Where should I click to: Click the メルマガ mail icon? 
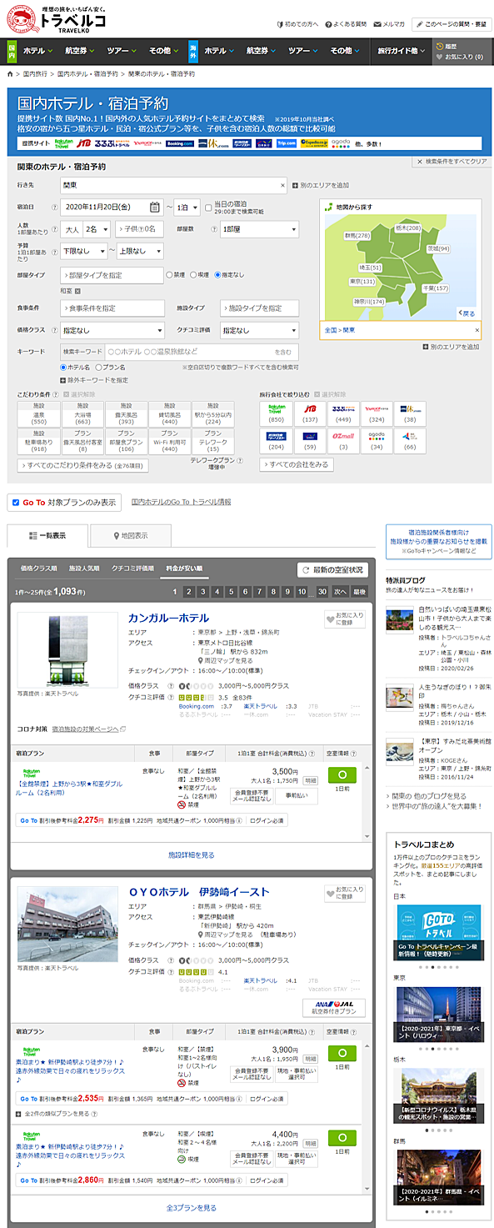(376, 24)
